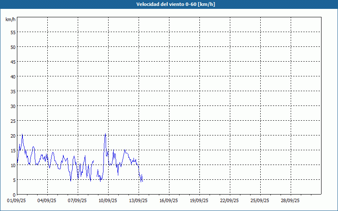
Task: Click the date label 13/09/25
Action: click(138, 200)
